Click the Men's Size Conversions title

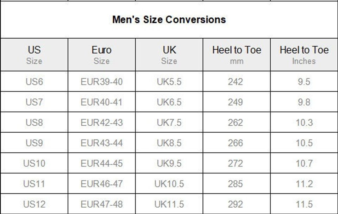click(x=169, y=19)
